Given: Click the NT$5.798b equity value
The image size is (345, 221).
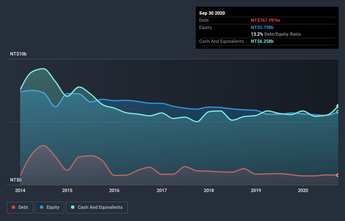Looking at the screenshot, I should click(x=262, y=27).
